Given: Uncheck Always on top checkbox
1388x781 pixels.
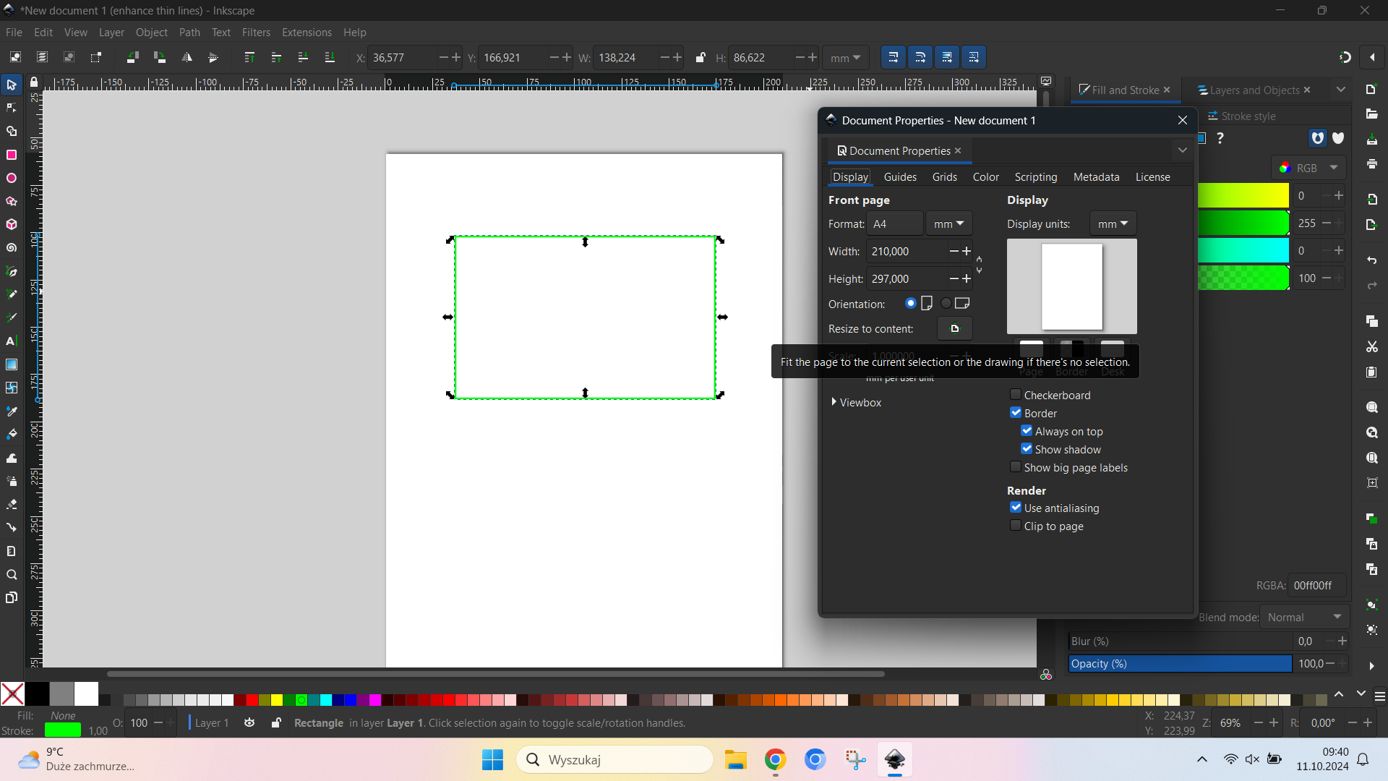Looking at the screenshot, I should pyautogui.click(x=1026, y=430).
